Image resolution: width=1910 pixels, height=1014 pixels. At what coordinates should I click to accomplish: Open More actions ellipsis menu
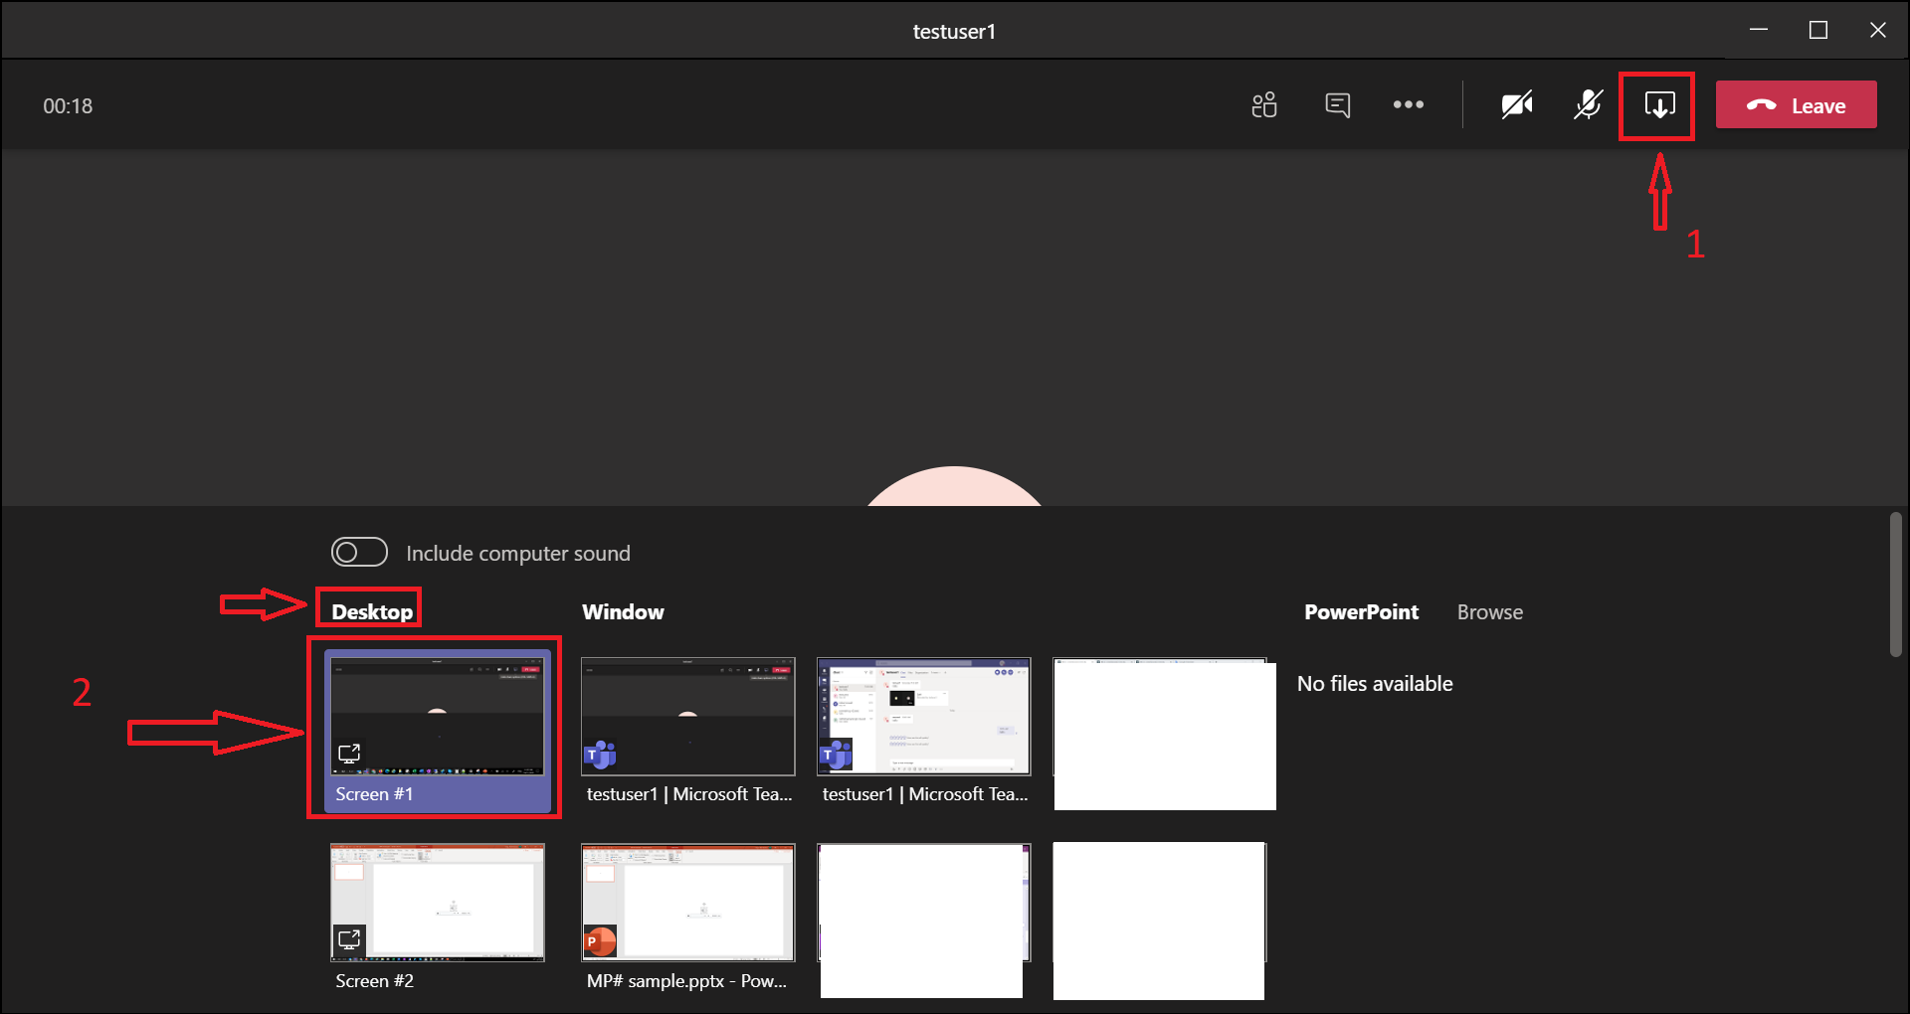[x=1409, y=105]
